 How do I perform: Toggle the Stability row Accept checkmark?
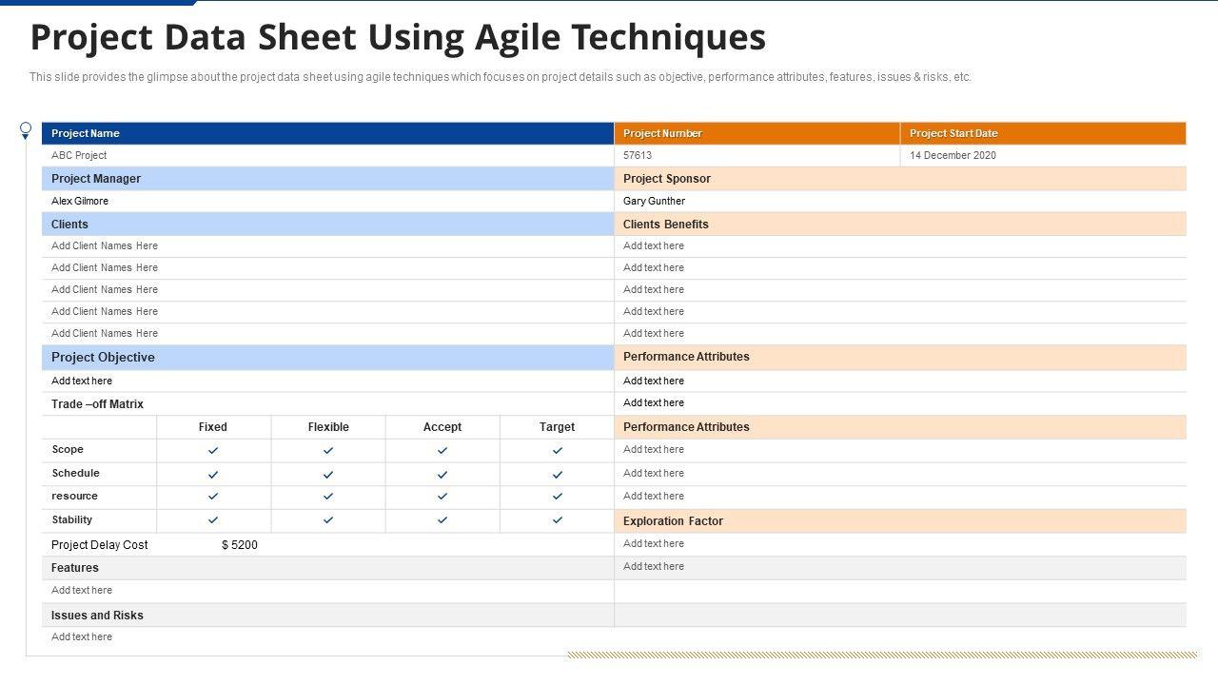(x=442, y=519)
